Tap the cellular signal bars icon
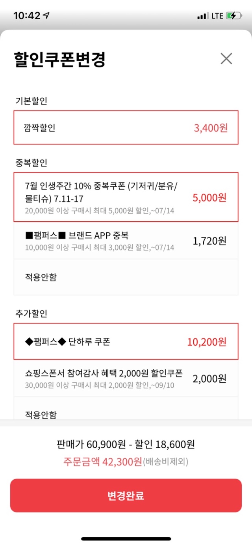Image resolution: width=252 pixels, height=546 pixels. (202, 16)
